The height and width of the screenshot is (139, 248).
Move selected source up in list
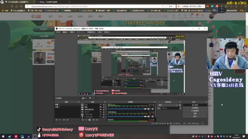click(94, 120)
